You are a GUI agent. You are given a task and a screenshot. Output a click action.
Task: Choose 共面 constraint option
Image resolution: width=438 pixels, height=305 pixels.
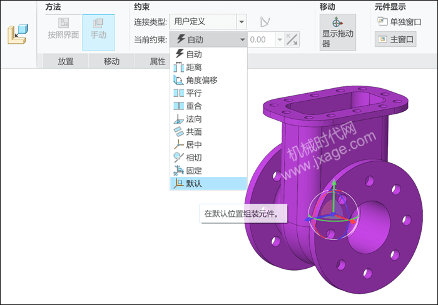coord(208,132)
